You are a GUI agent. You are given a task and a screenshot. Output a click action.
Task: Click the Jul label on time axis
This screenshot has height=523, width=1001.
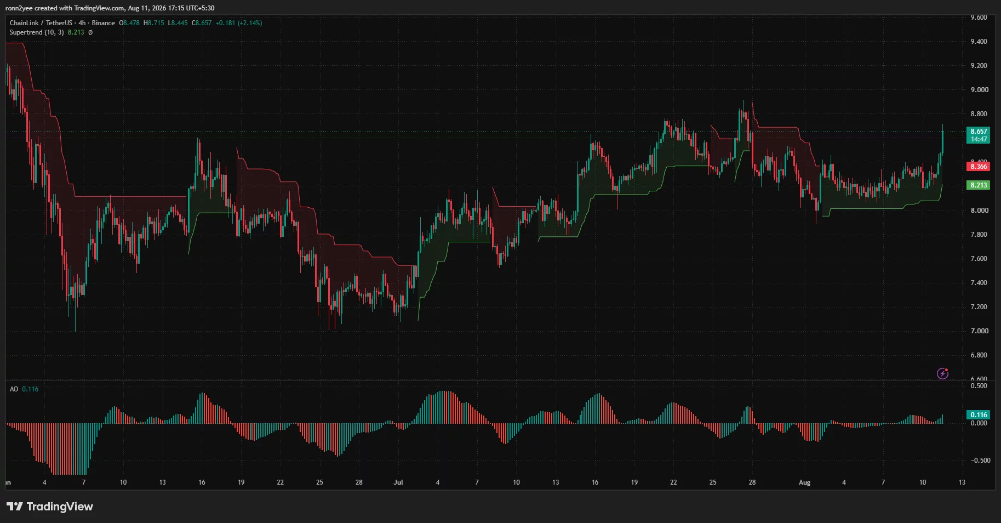tap(398, 482)
